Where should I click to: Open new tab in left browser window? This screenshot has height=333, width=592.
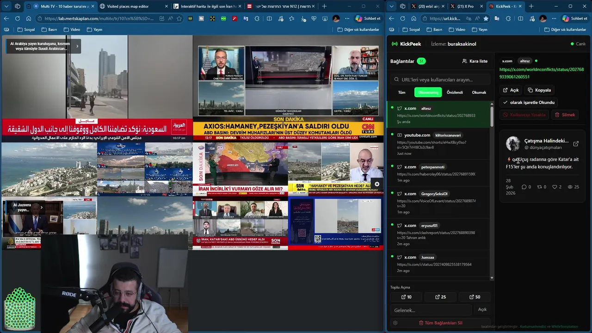click(x=324, y=6)
